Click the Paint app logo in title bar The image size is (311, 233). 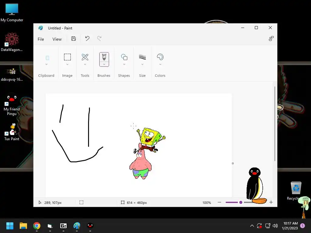pos(41,28)
